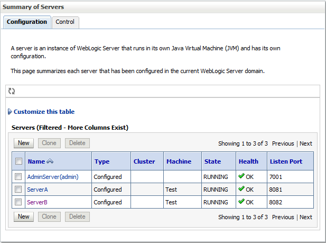
Task: Switch to the Configuration tab
Action: 27,22
